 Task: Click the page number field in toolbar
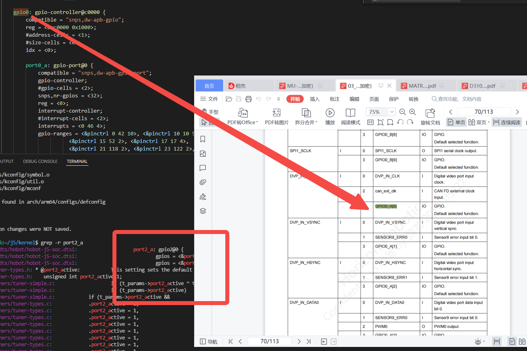coord(483,112)
